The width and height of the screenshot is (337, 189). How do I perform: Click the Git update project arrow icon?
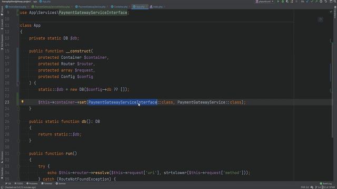(307, 2)
